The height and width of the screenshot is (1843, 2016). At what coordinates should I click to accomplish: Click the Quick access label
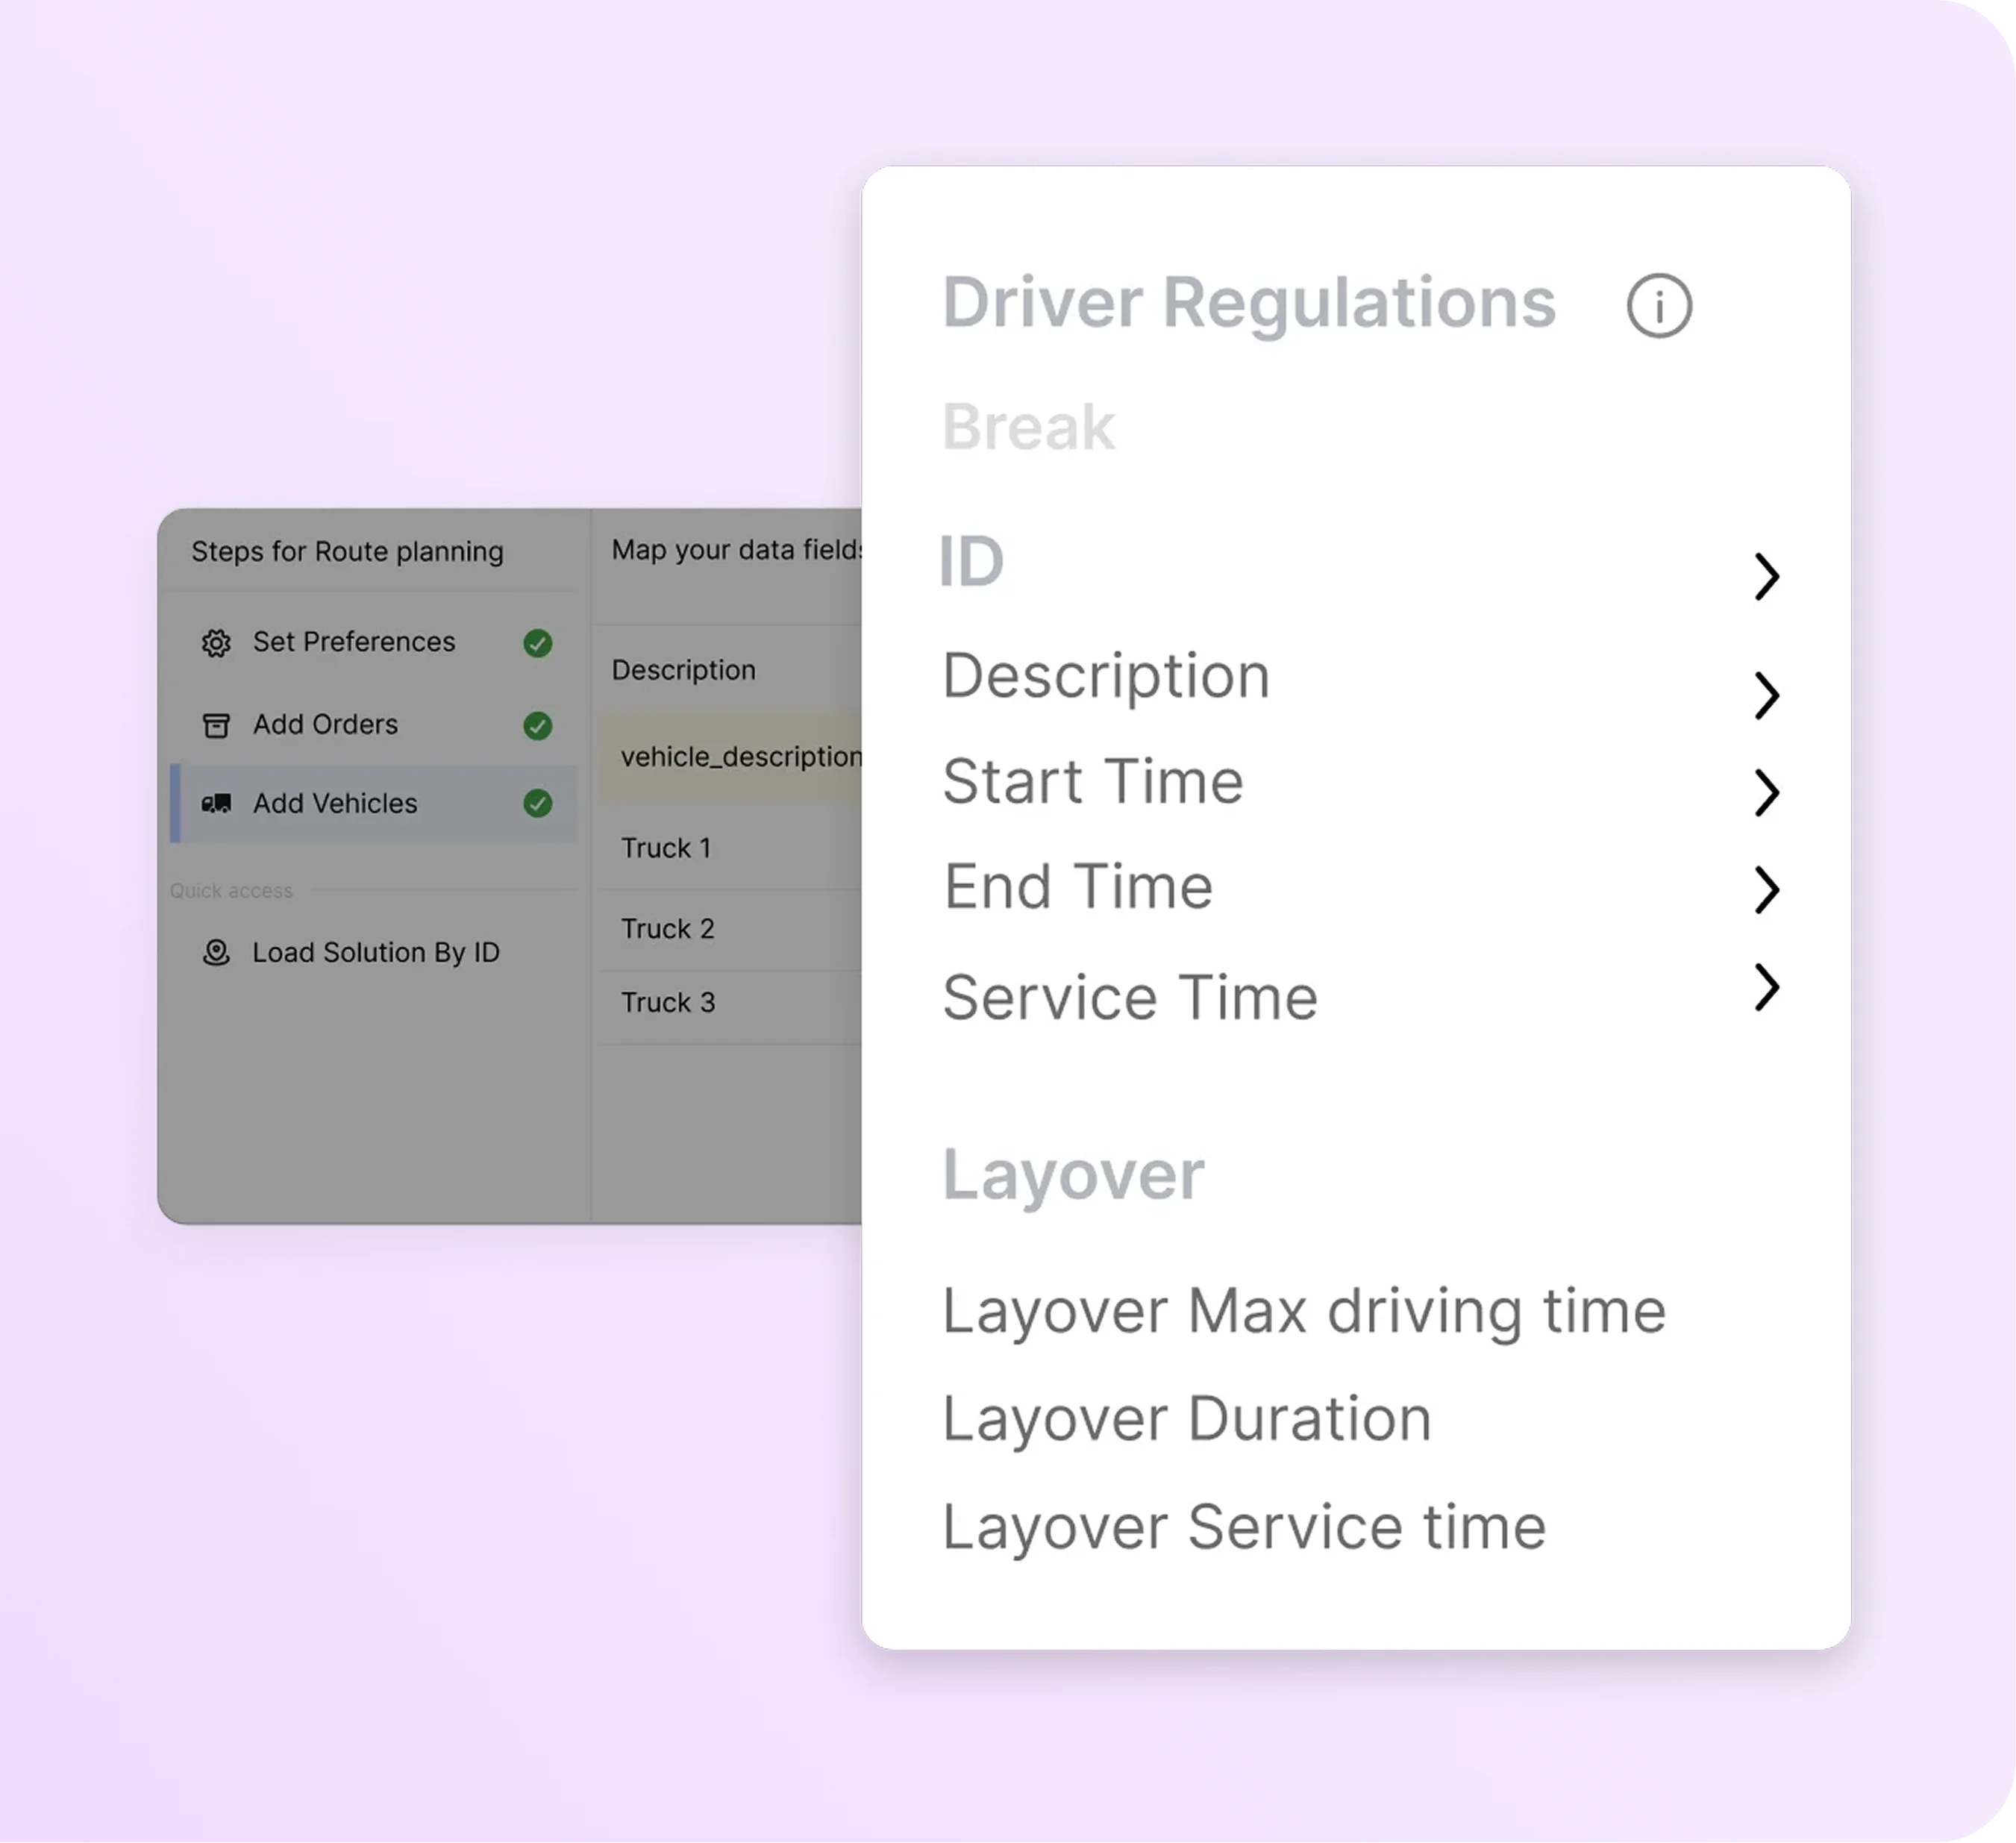231,891
